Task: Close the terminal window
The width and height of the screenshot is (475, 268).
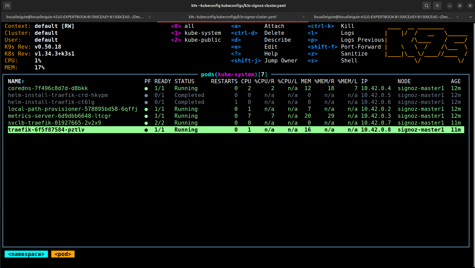Action: tap(470, 6)
